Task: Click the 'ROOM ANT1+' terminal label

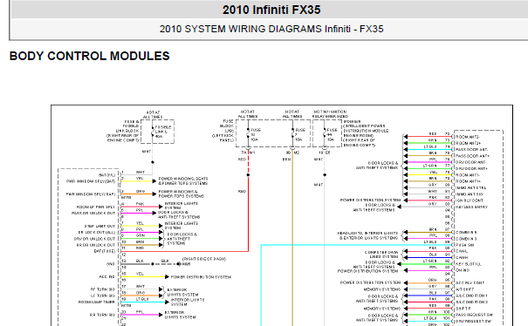Action: tap(468, 181)
